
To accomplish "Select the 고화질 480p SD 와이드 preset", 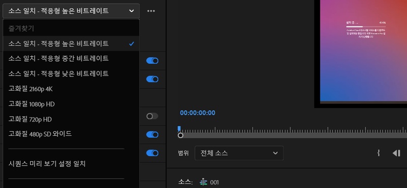I will 71,134.
